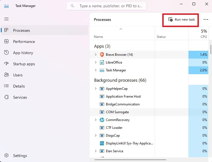Expand the LibreOffice process entry
Viewport: 212px width, 162px height.
(96, 62)
